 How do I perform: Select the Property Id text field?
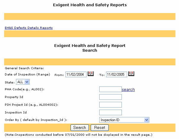(110, 97)
